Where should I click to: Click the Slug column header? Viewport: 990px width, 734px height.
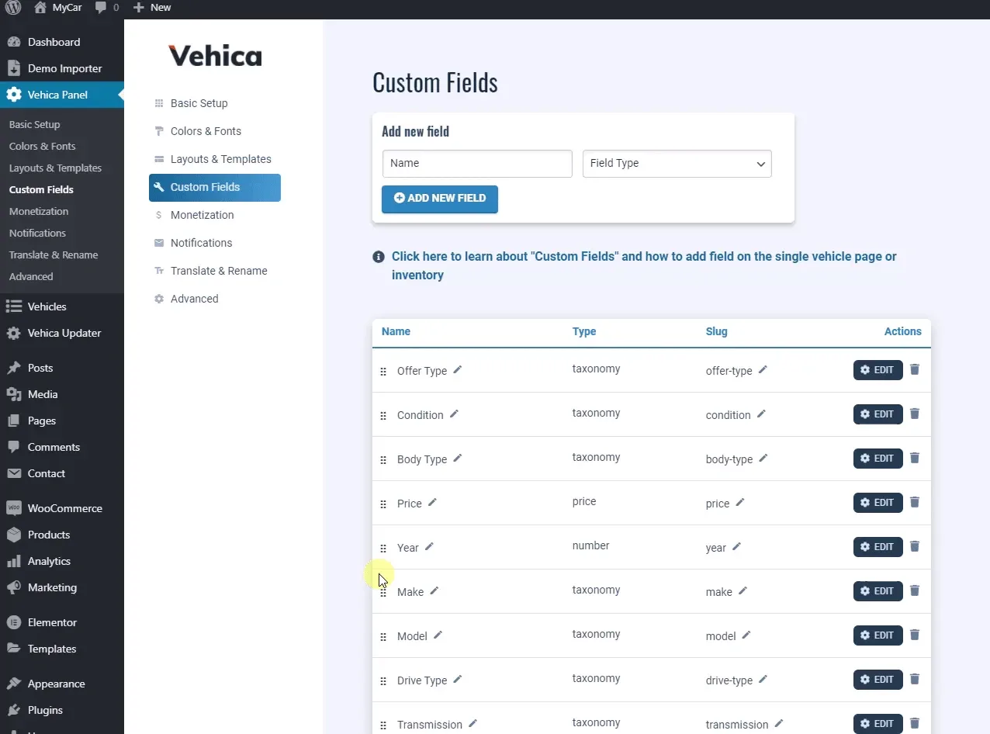coord(716,331)
